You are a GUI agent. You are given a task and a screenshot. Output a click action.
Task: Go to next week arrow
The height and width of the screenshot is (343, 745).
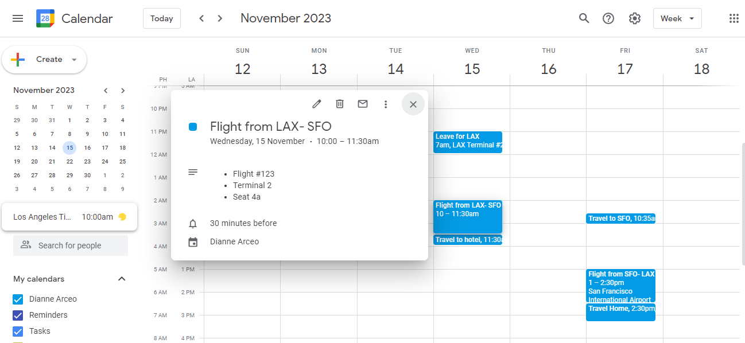point(220,18)
